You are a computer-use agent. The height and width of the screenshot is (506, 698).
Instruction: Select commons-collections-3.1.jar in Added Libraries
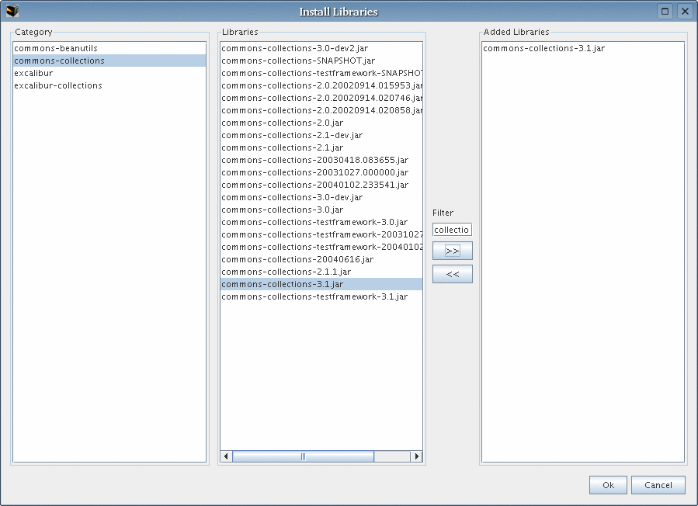[x=583, y=48]
